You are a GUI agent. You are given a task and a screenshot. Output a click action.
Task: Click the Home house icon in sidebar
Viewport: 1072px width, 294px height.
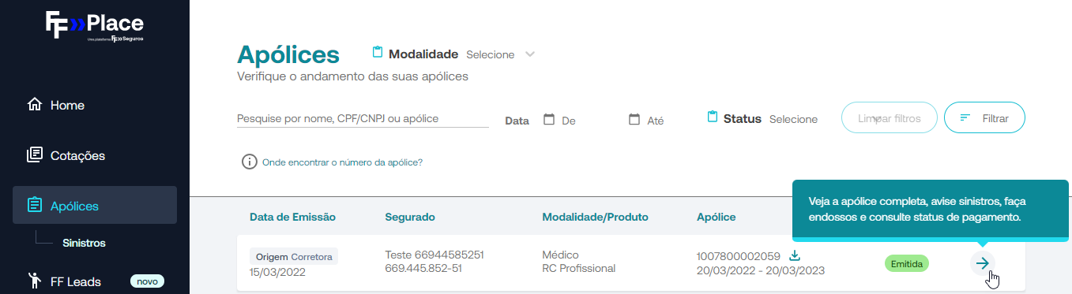click(x=34, y=105)
